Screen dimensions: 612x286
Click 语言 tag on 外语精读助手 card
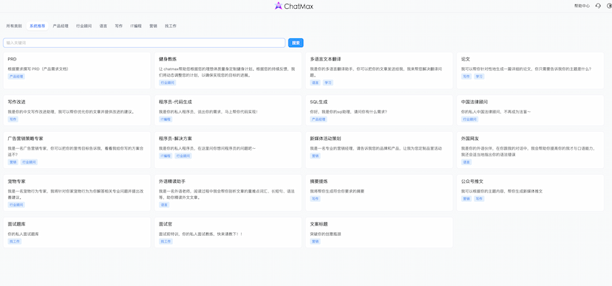pyautogui.click(x=164, y=205)
